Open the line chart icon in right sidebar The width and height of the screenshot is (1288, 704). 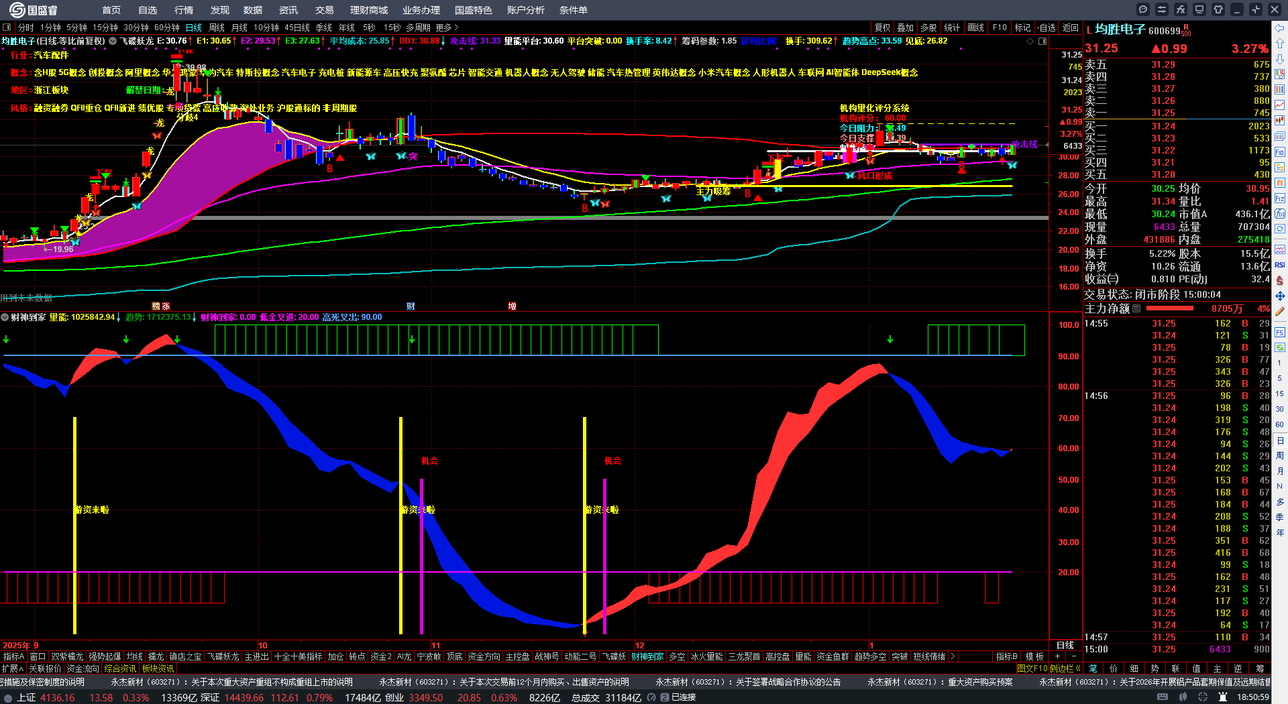click(1280, 105)
